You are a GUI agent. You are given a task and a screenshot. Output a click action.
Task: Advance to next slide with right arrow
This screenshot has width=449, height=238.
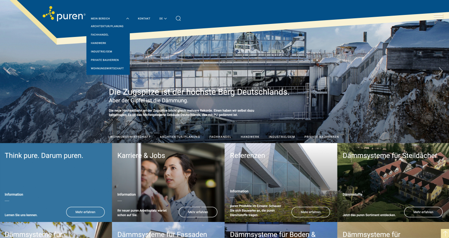pyautogui.click(x=440, y=71)
